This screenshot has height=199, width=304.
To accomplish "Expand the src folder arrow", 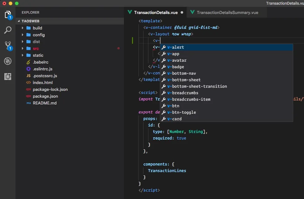I will [x=23, y=48].
